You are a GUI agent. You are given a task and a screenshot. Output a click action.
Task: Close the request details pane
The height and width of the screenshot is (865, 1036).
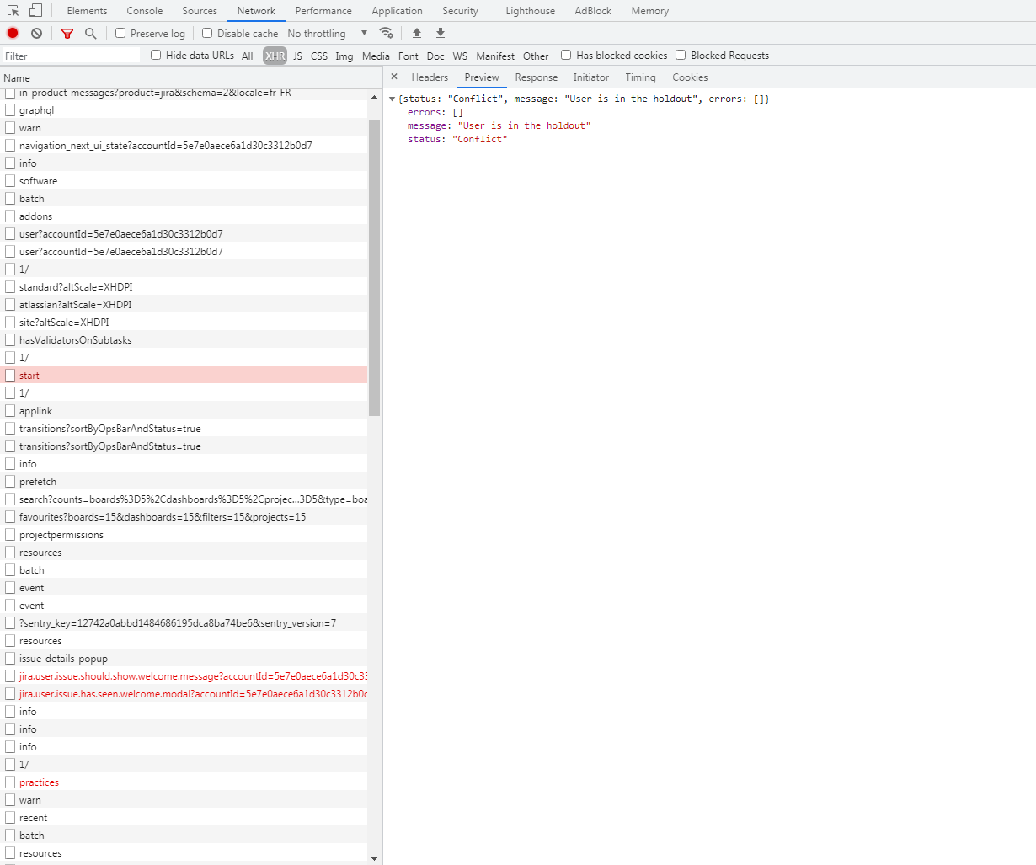point(393,77)
